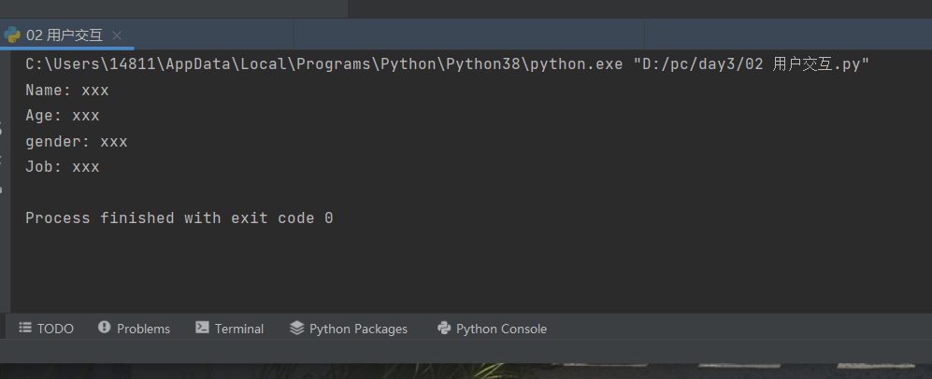932x379 pixels.
Task: Show the Problems panel via its label
Action: click(143, 329)
